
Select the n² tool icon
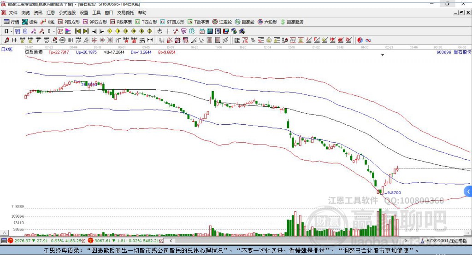click(x=78, y=40)
